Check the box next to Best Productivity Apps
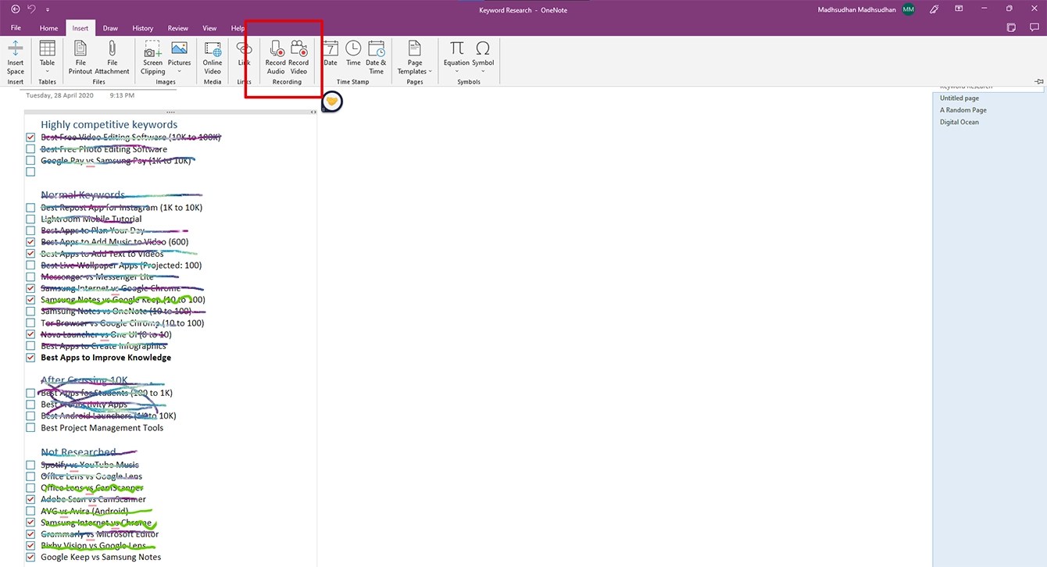Screen dimensions: 1047x567 (x=30, y=404)
